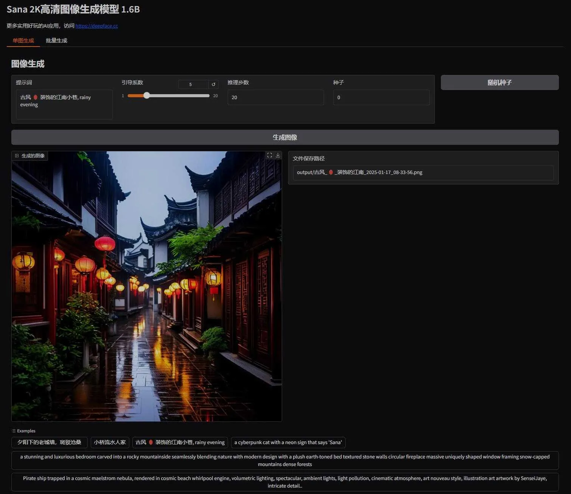
Task: Click the Examples list icon
Action: click(14, 431)
